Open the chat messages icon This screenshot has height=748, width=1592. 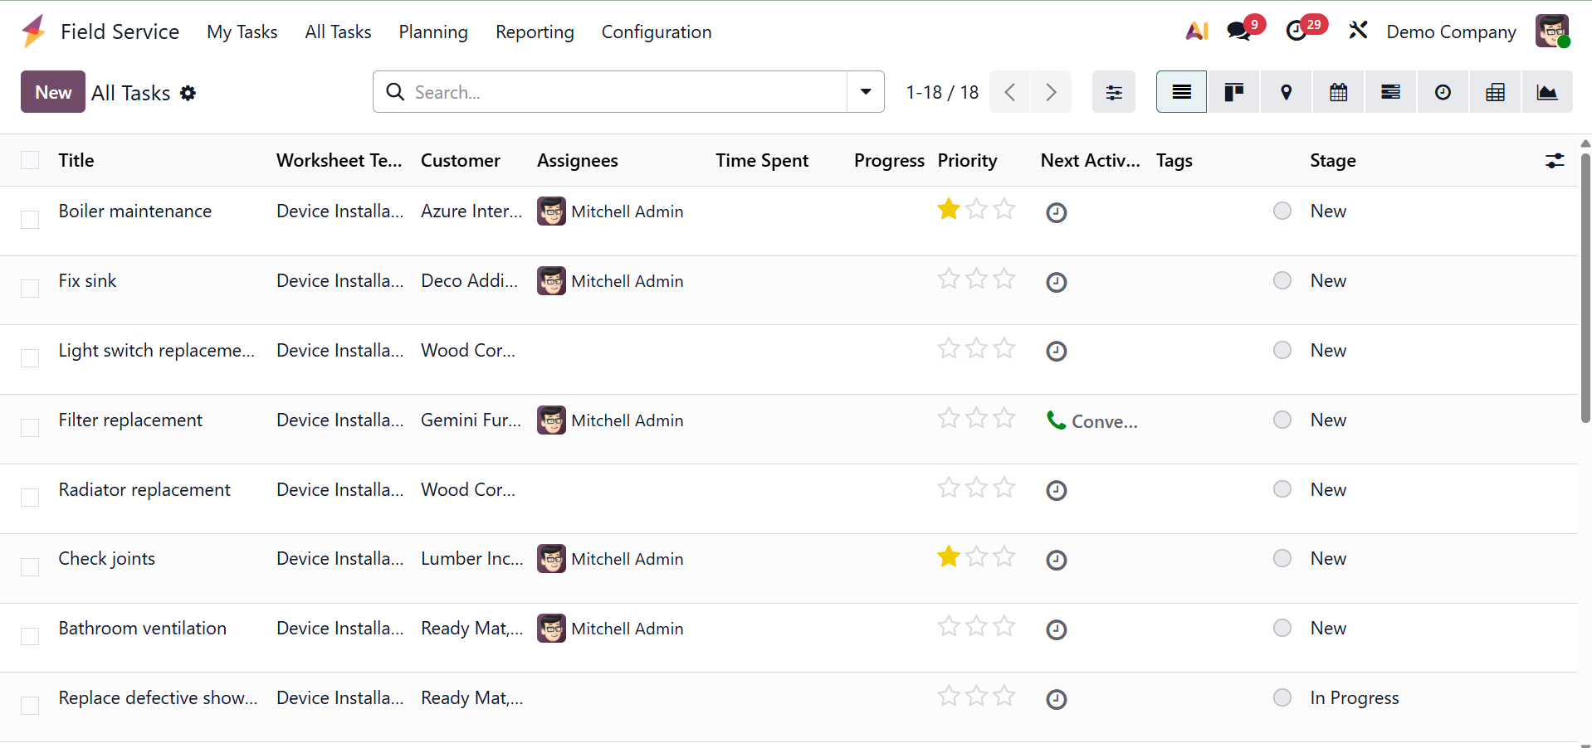1238,32
